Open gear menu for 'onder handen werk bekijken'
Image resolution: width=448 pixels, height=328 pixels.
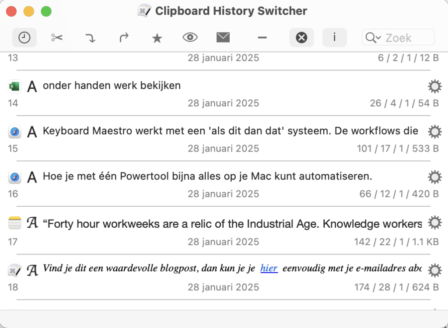[434, 87]
